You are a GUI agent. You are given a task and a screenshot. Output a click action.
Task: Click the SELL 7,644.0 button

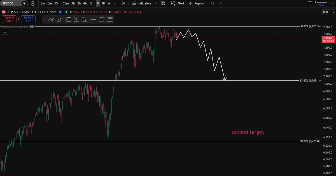click(9, 19)
